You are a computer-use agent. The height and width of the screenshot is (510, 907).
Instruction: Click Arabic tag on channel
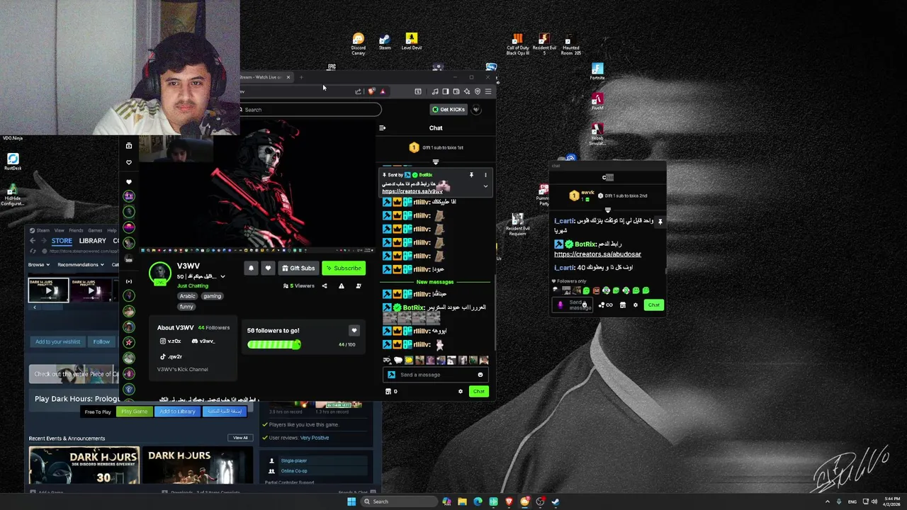click(187, 296)
